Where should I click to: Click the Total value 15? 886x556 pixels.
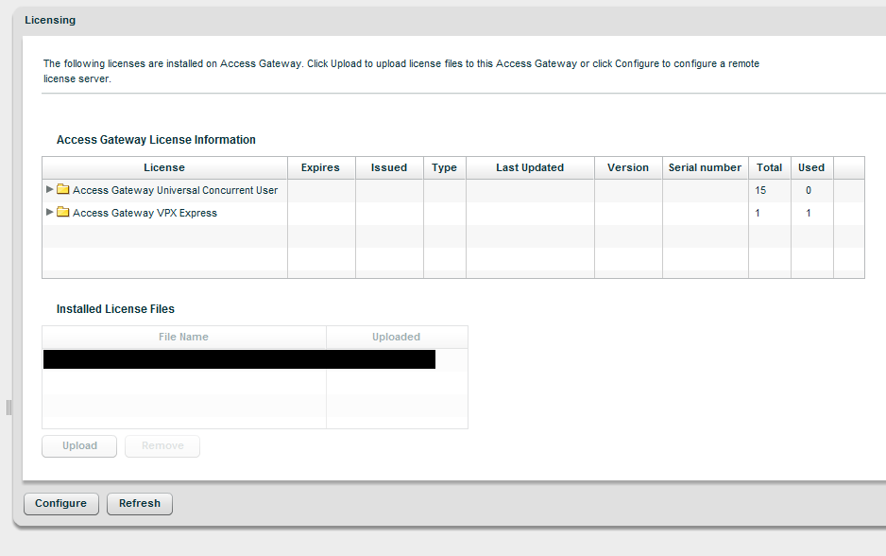760,191
